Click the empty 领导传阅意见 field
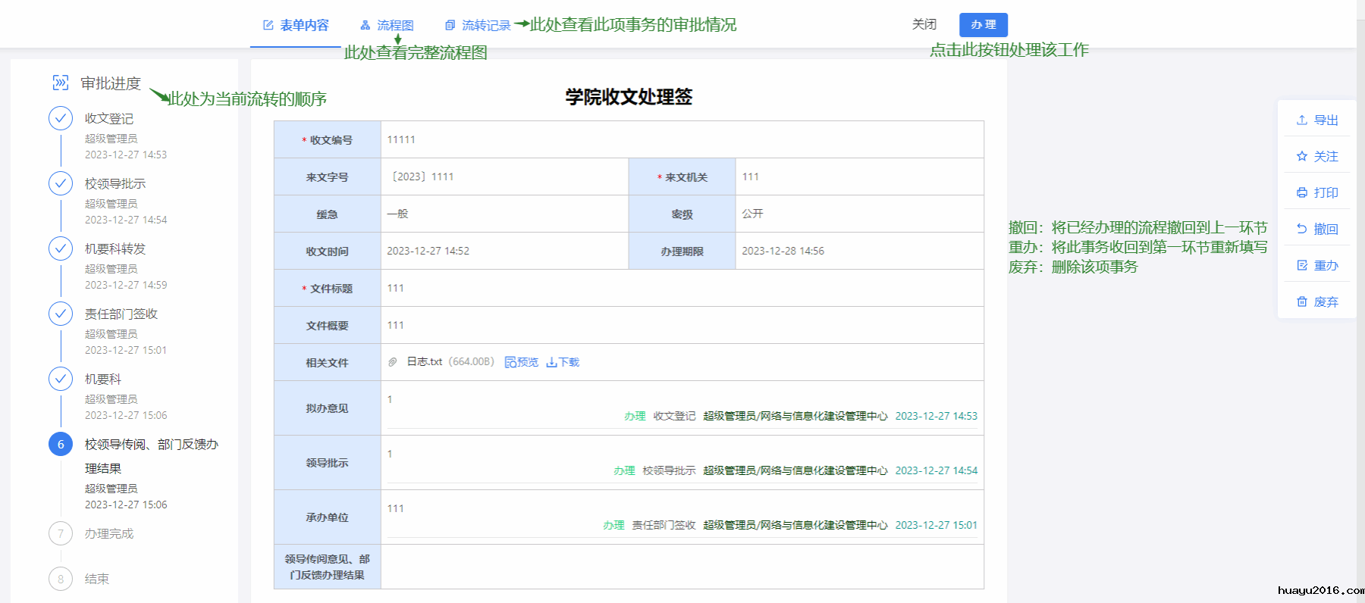Screen dimensions: 1365x603 (681, 567)
